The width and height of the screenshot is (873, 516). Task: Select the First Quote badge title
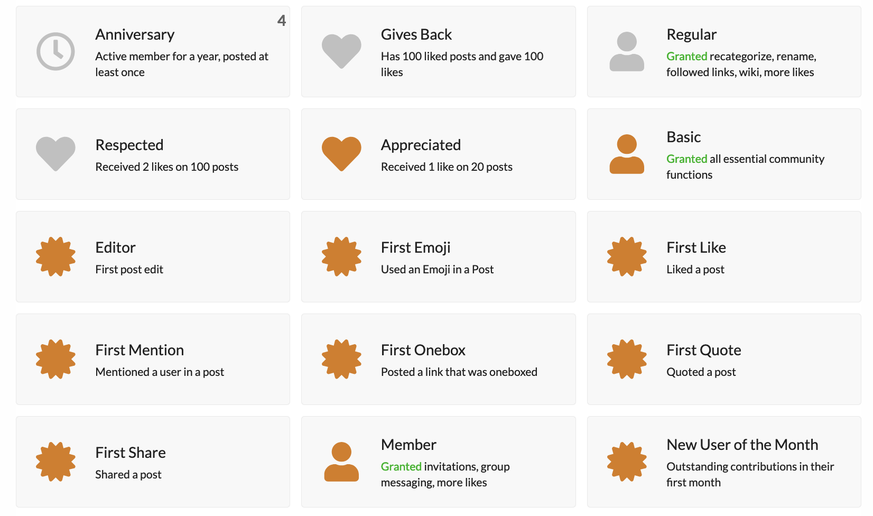[x=703, y=350]
